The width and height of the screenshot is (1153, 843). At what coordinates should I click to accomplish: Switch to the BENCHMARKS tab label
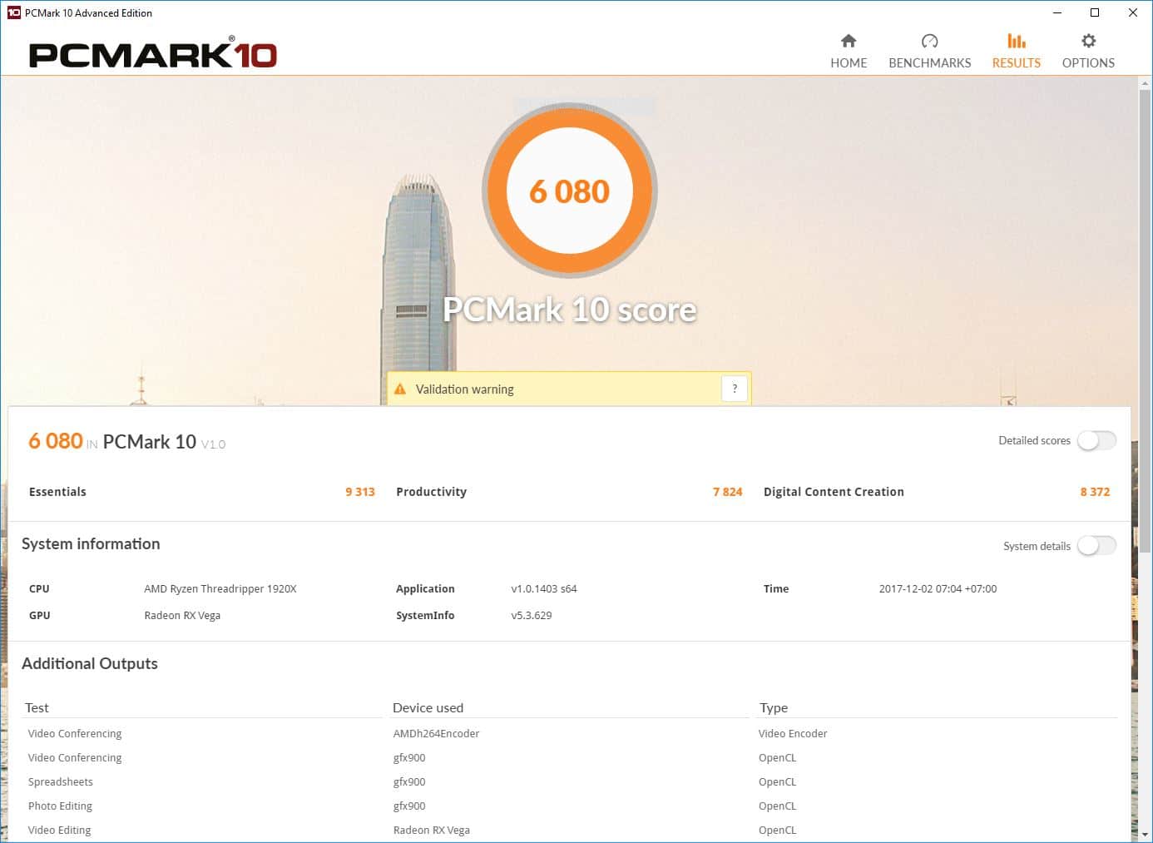(x=929, y=63)
